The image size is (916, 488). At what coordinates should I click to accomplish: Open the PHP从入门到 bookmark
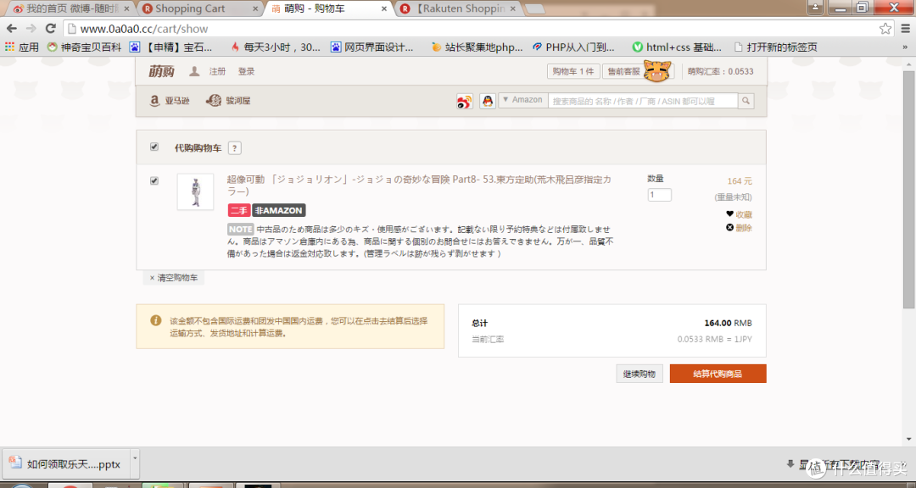click(x=573, y=47)
